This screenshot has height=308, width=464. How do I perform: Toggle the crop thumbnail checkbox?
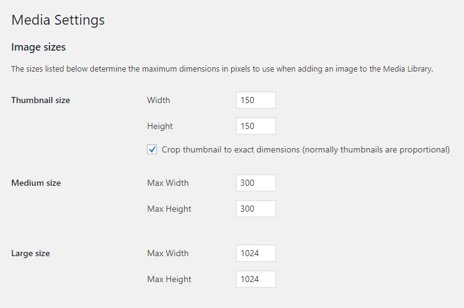152,149
